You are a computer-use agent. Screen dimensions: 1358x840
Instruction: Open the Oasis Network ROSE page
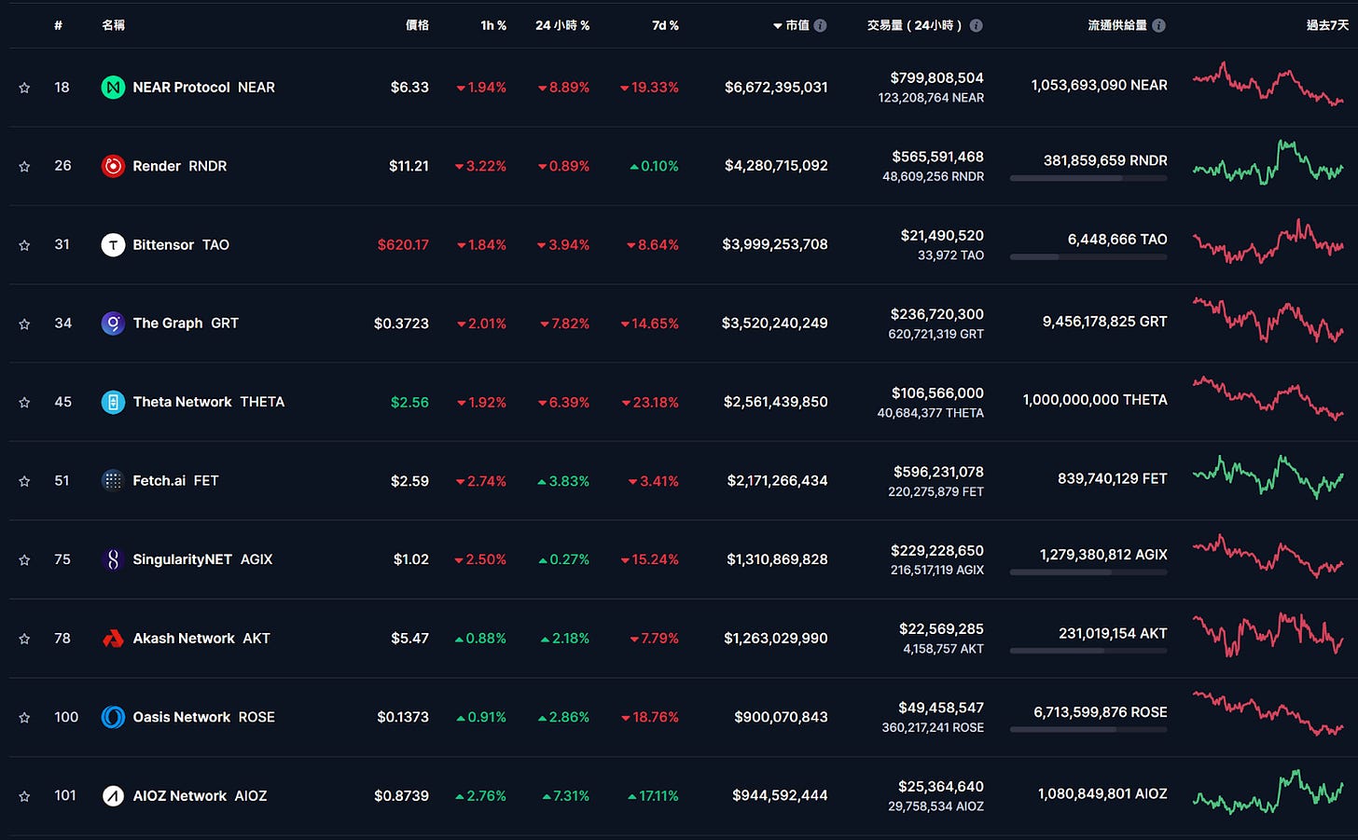coord(203,718)
